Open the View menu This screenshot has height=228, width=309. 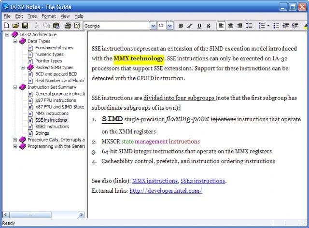[x=65, y=16]
